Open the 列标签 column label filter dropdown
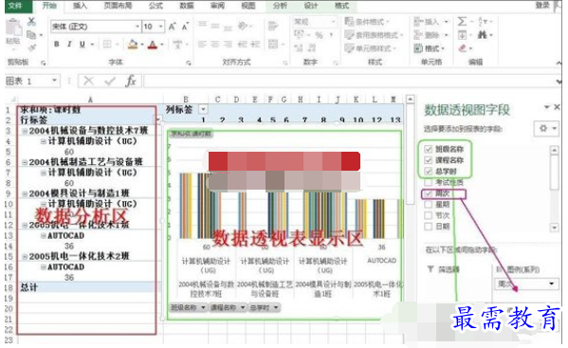This screenshot has width=568, height=348. click(203, 109)
